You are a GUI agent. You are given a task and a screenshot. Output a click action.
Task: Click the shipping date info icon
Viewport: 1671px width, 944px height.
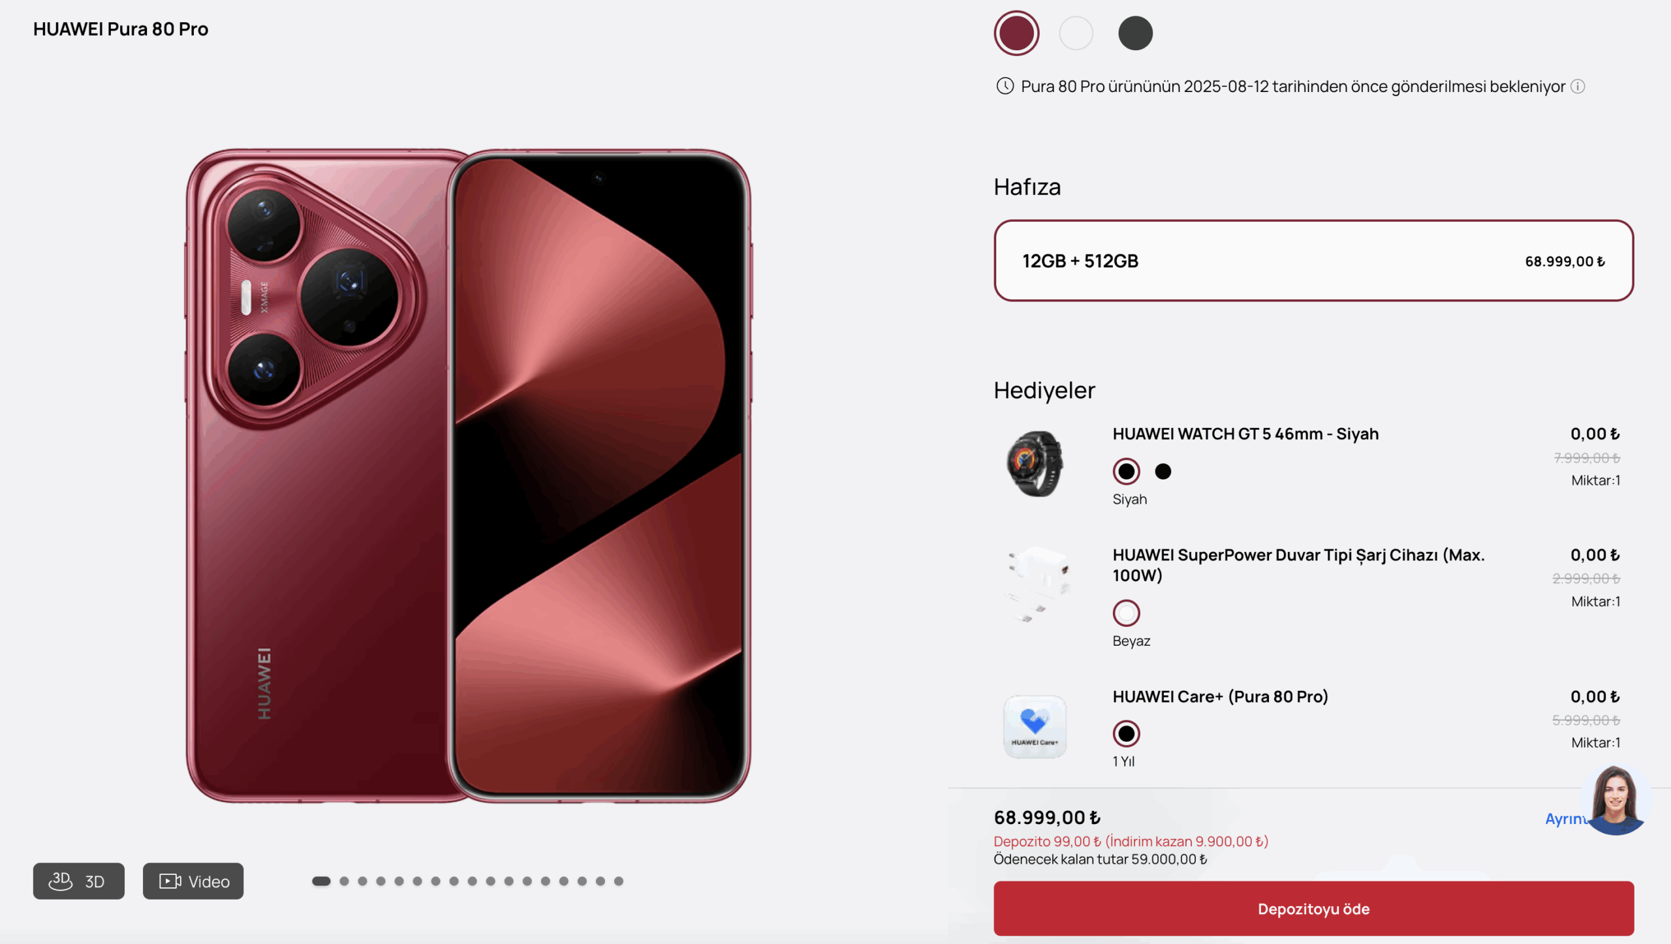[x=1578, y=87]
